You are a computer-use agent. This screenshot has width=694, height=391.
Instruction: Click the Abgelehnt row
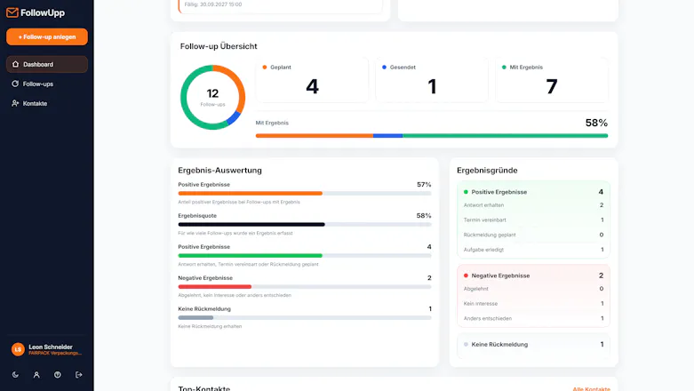[x=533, y=289]
